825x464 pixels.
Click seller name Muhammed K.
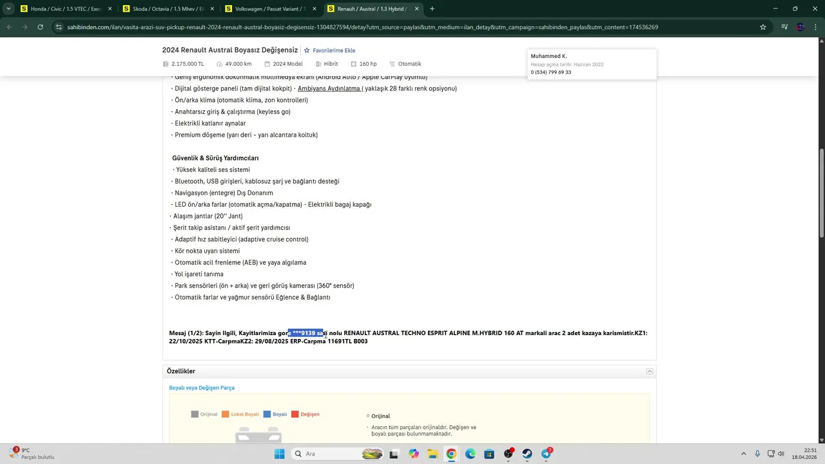pyautogui.click(x=549, y=56)
